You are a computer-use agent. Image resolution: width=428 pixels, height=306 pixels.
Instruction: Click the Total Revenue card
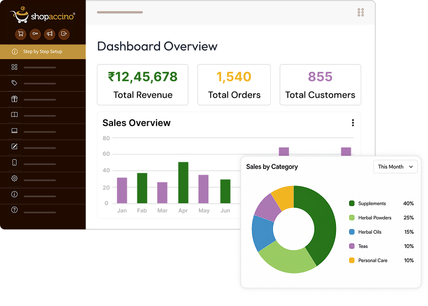(142, 85)
